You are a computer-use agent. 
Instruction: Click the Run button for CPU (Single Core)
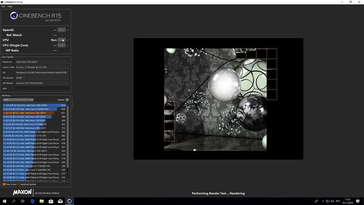tap(61, 46)
